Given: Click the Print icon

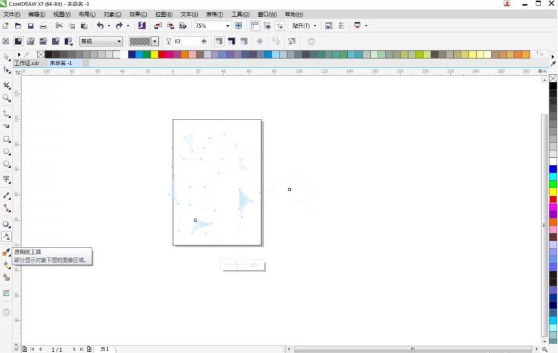Looking at the screenshot, I should (x=43, y=25).
